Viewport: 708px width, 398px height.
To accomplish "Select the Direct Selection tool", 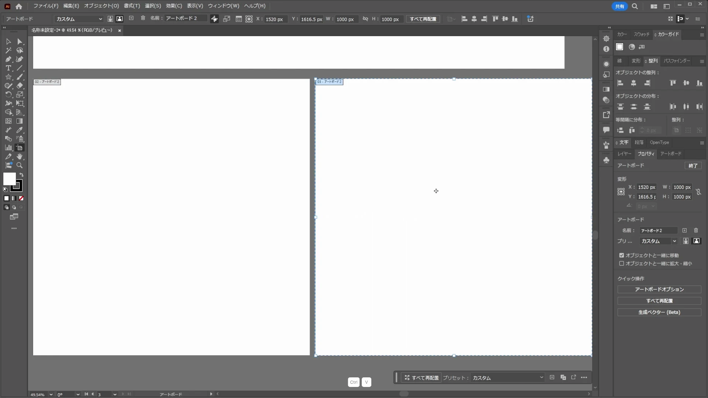I will click(x=20, y=42).
